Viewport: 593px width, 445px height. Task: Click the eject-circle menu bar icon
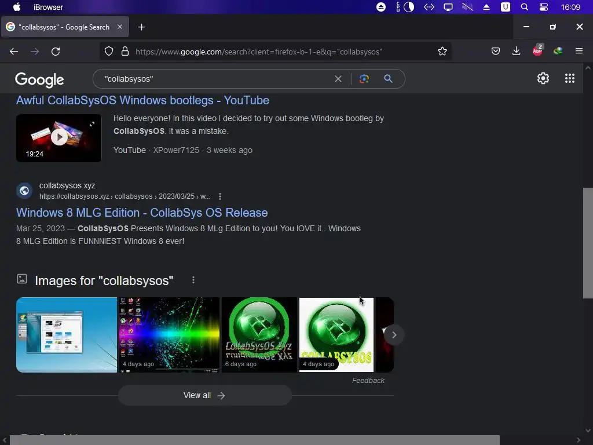click(x=381, y=7)
